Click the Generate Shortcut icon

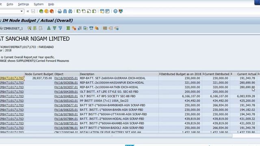(107, 11)
